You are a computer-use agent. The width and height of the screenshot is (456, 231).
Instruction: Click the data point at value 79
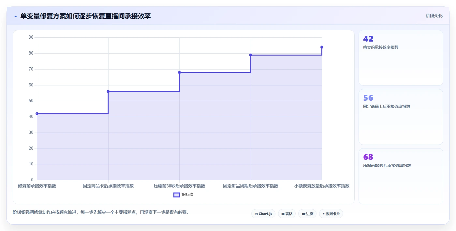click(251, 55)
